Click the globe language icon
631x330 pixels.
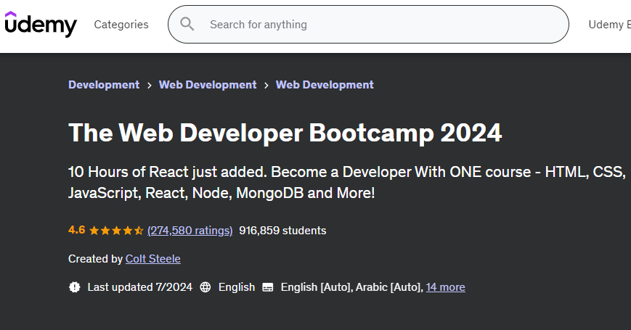[x=205, y=287]
